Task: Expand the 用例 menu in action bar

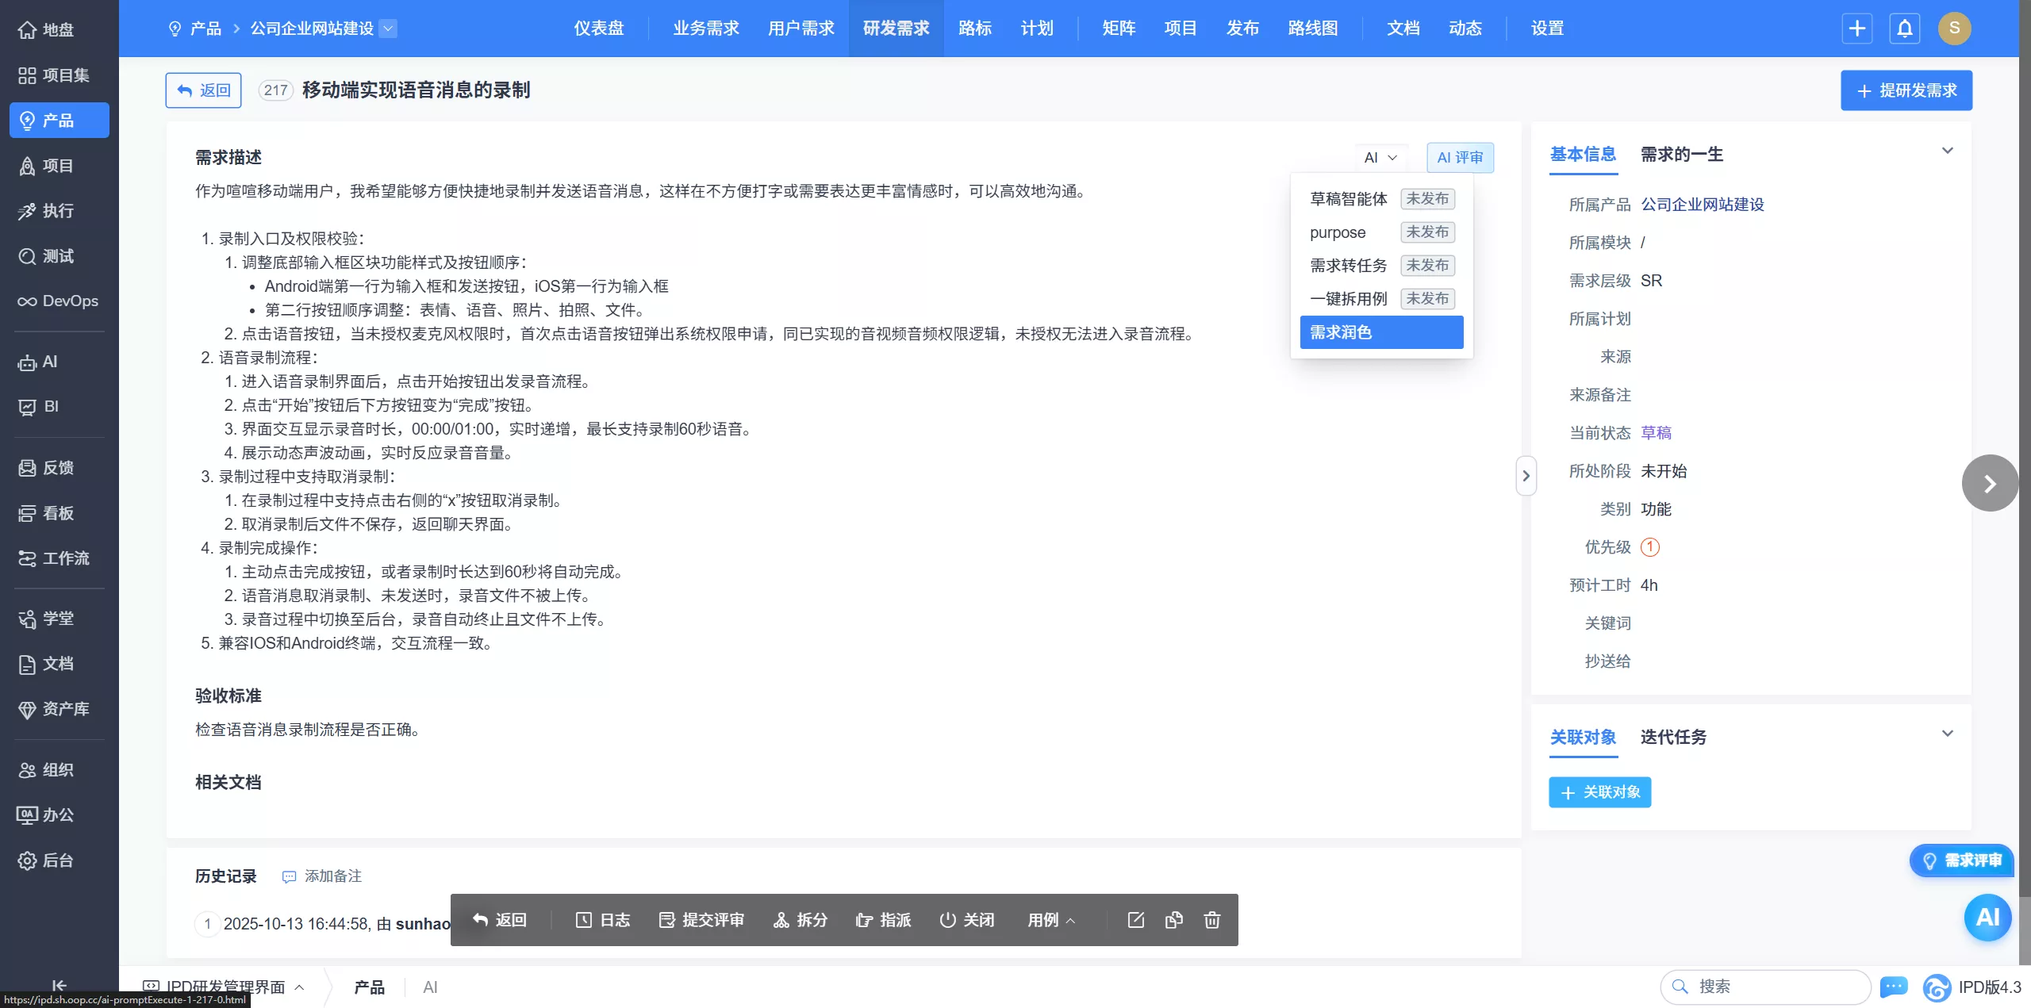Action: coord(1050,920)
